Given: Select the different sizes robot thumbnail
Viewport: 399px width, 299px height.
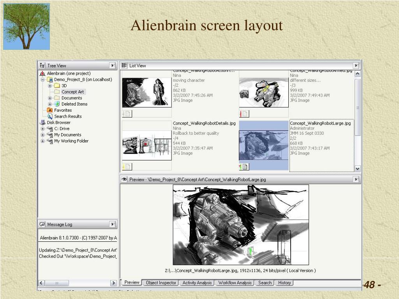Looking at the screenshot, I should click(264, 93).
